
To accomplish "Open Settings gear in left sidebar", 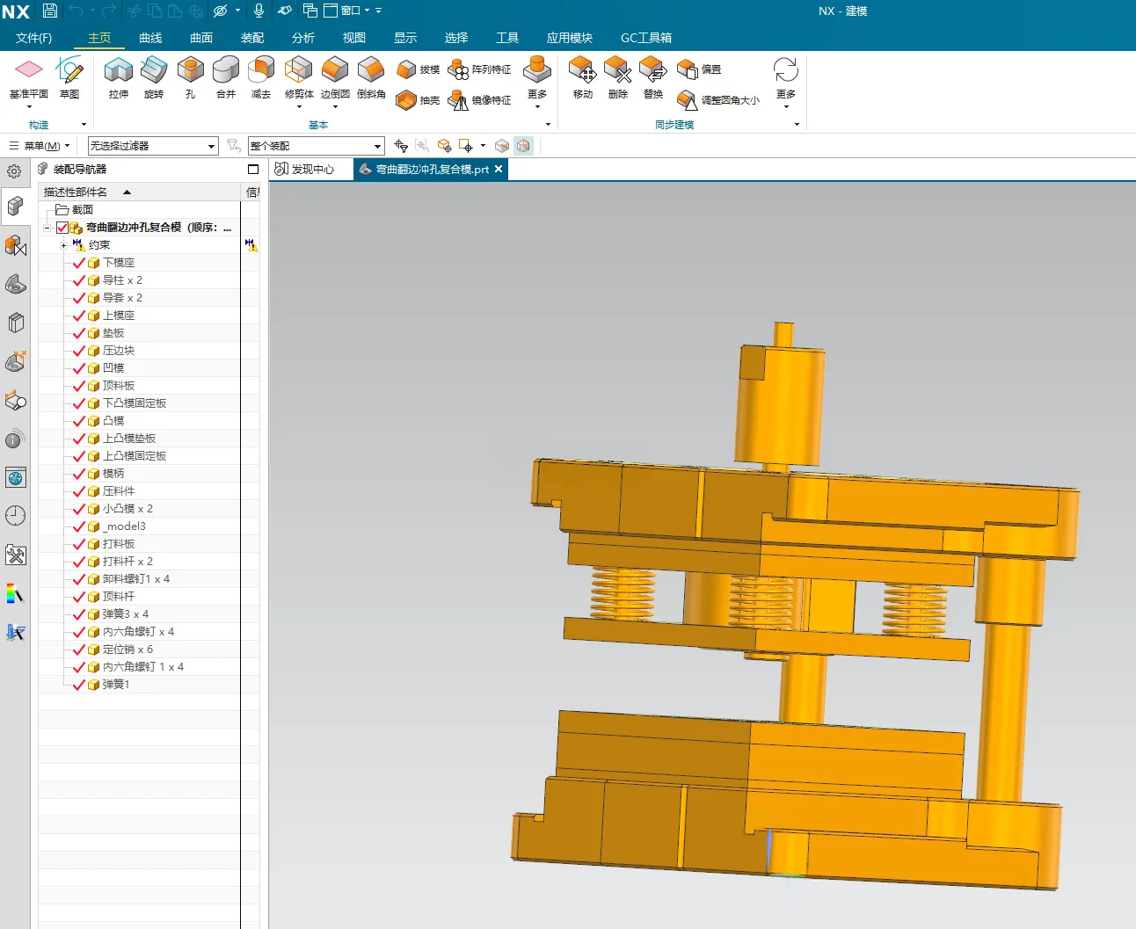I will (14, 171).
